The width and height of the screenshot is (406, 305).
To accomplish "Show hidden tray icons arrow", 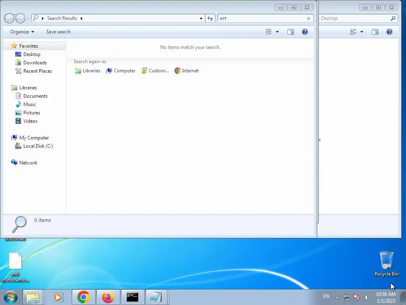I will pos(337,297).
